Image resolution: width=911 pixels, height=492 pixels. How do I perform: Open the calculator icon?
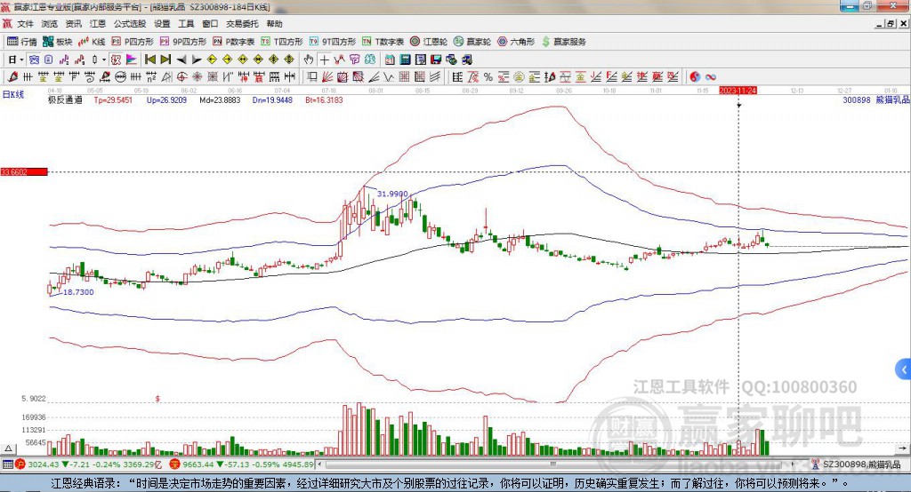tap(405, 60)
